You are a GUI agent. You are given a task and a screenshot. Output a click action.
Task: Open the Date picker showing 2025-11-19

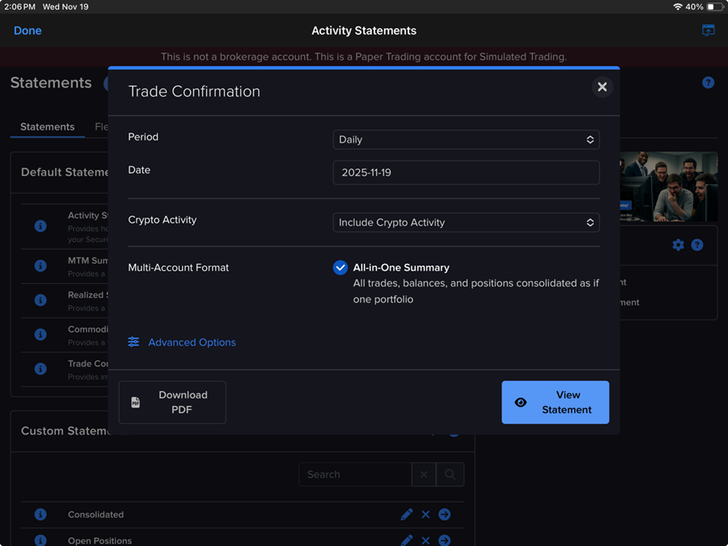click(x=466, y=172)
